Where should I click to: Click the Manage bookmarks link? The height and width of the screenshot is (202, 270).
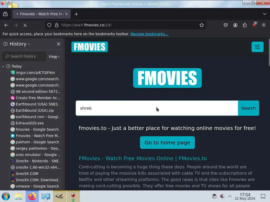click(x=149, y=34)
